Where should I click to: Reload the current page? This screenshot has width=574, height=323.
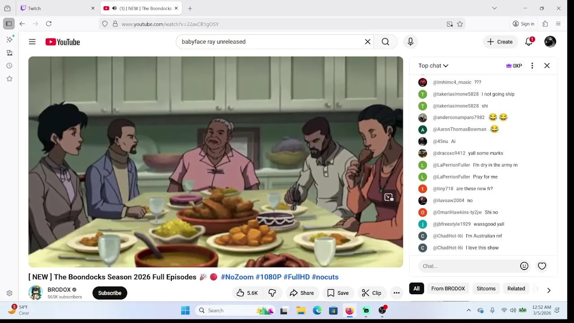pos(49,24)
